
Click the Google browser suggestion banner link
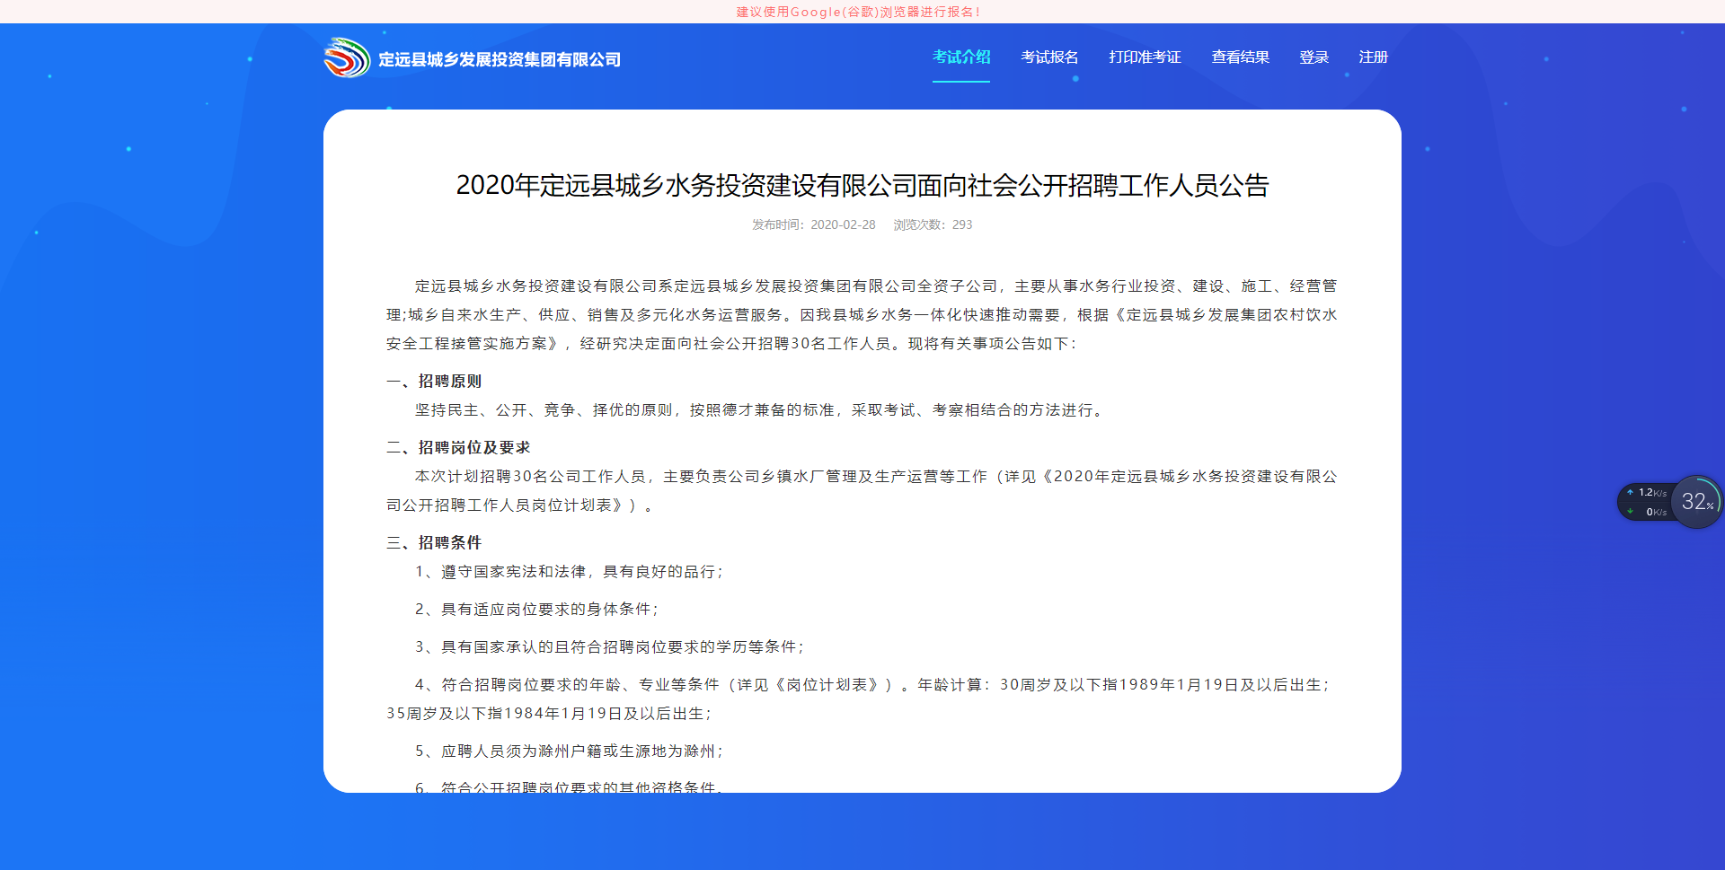pyautogui.click(x=855, y=12)
